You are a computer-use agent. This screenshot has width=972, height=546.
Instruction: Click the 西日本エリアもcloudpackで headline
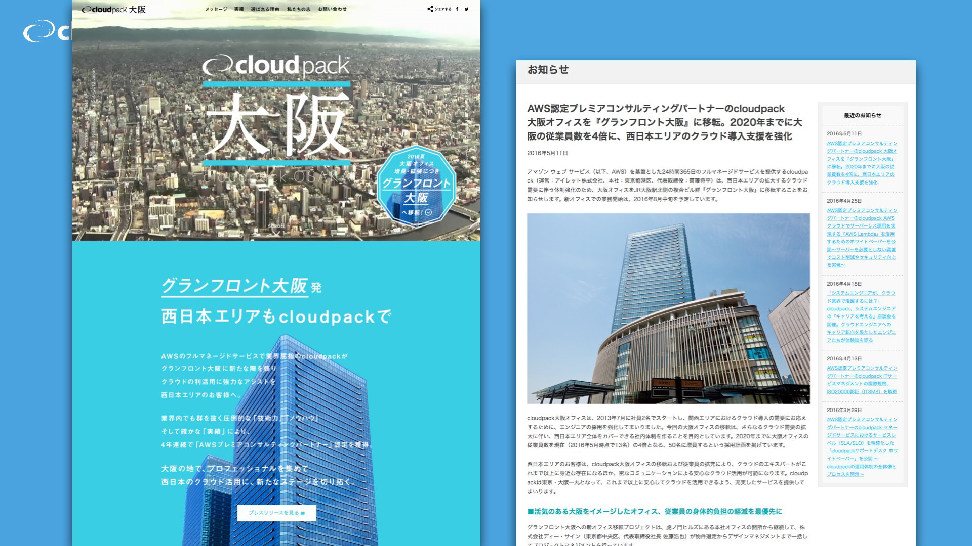276,316
